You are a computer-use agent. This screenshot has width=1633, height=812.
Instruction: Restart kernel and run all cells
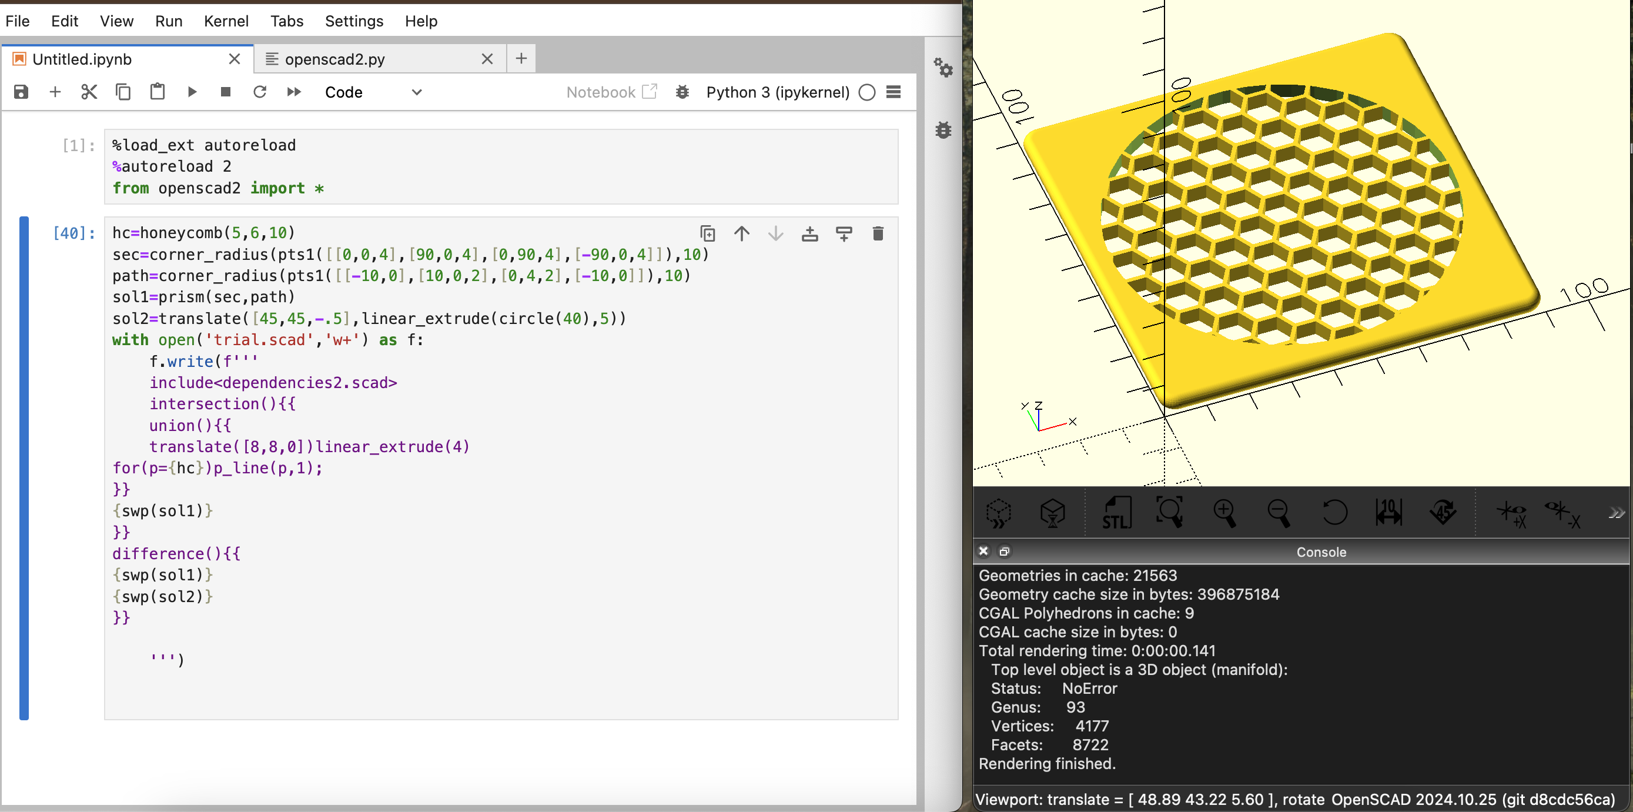tap(293, 92)
